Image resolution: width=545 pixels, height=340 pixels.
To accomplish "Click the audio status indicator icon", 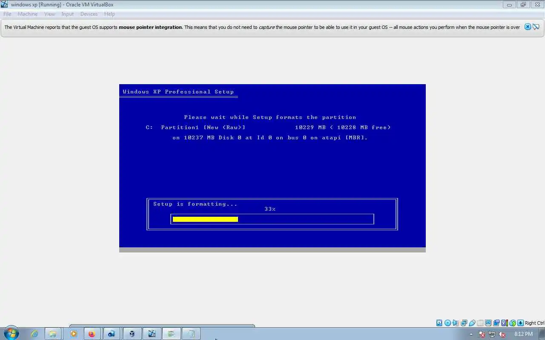I will click(455, 323).
